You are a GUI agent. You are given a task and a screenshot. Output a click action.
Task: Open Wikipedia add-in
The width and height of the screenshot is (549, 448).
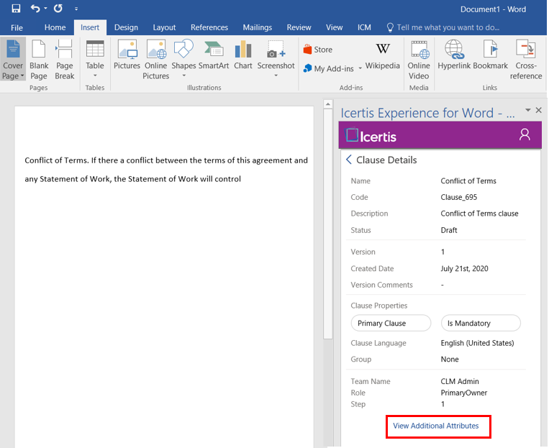[x=382, y=55]
